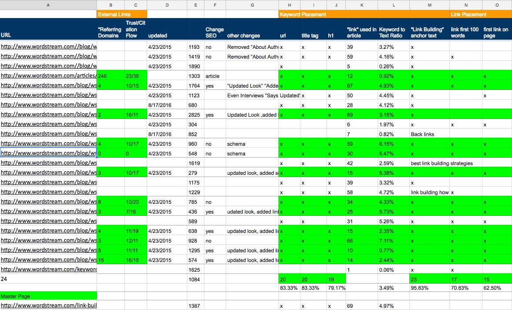
Task: Select cell containing 246 referring domains
Action: (111, 76)
